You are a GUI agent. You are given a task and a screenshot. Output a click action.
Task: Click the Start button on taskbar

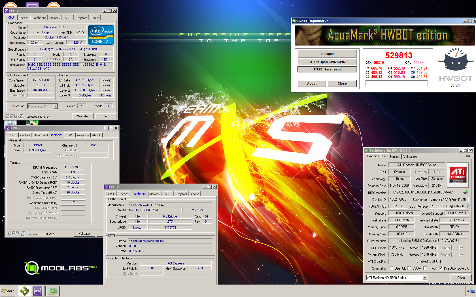(x=8, y=291)
